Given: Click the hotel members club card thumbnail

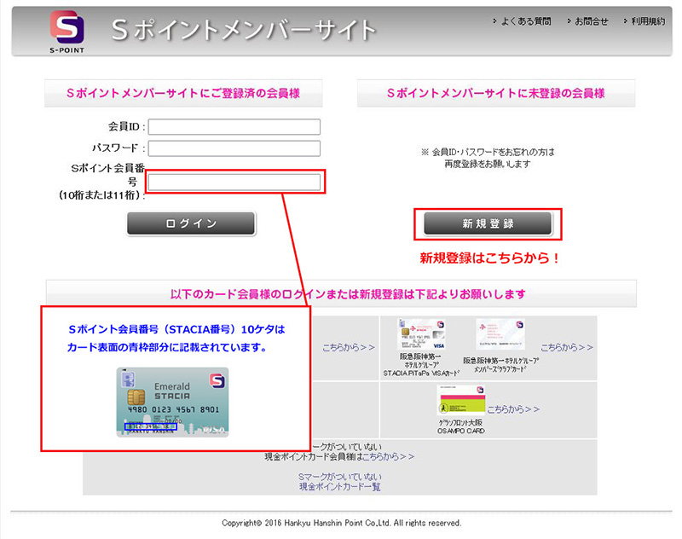Looking at the screenshot, I should (500, 335).
